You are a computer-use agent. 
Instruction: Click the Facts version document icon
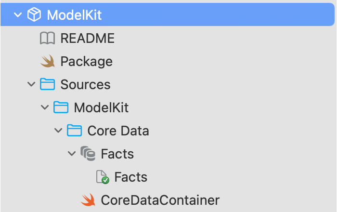(x=102, y=177)
